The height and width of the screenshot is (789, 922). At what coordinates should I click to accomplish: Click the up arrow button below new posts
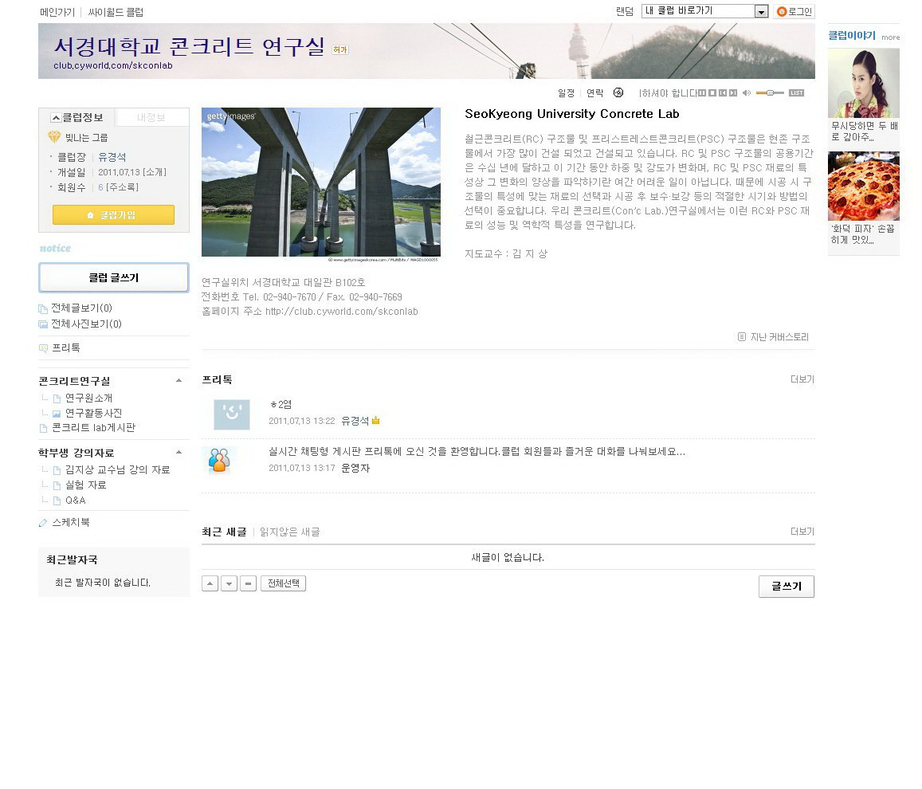[210, 583]
